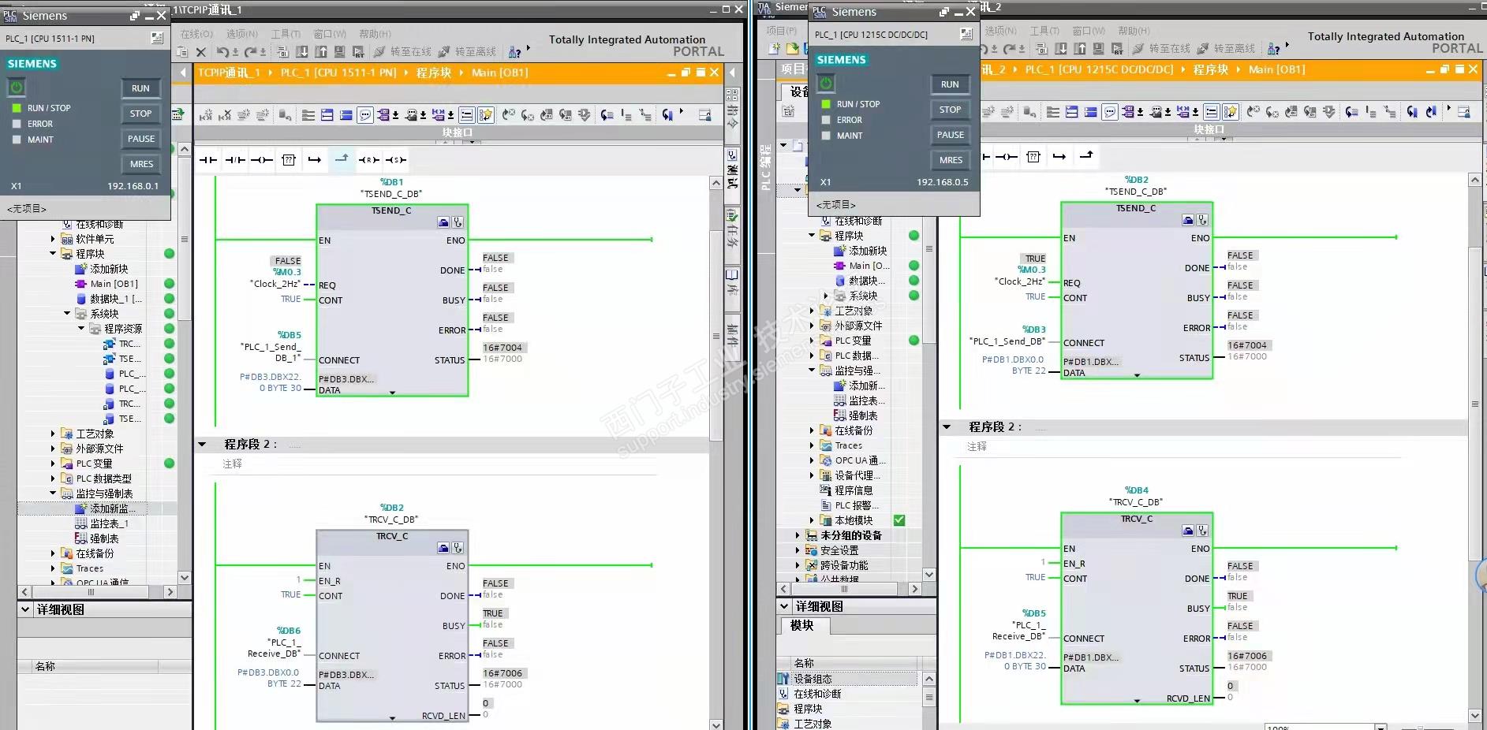Click the delete X icon in the left toolbar

[201, 52]
